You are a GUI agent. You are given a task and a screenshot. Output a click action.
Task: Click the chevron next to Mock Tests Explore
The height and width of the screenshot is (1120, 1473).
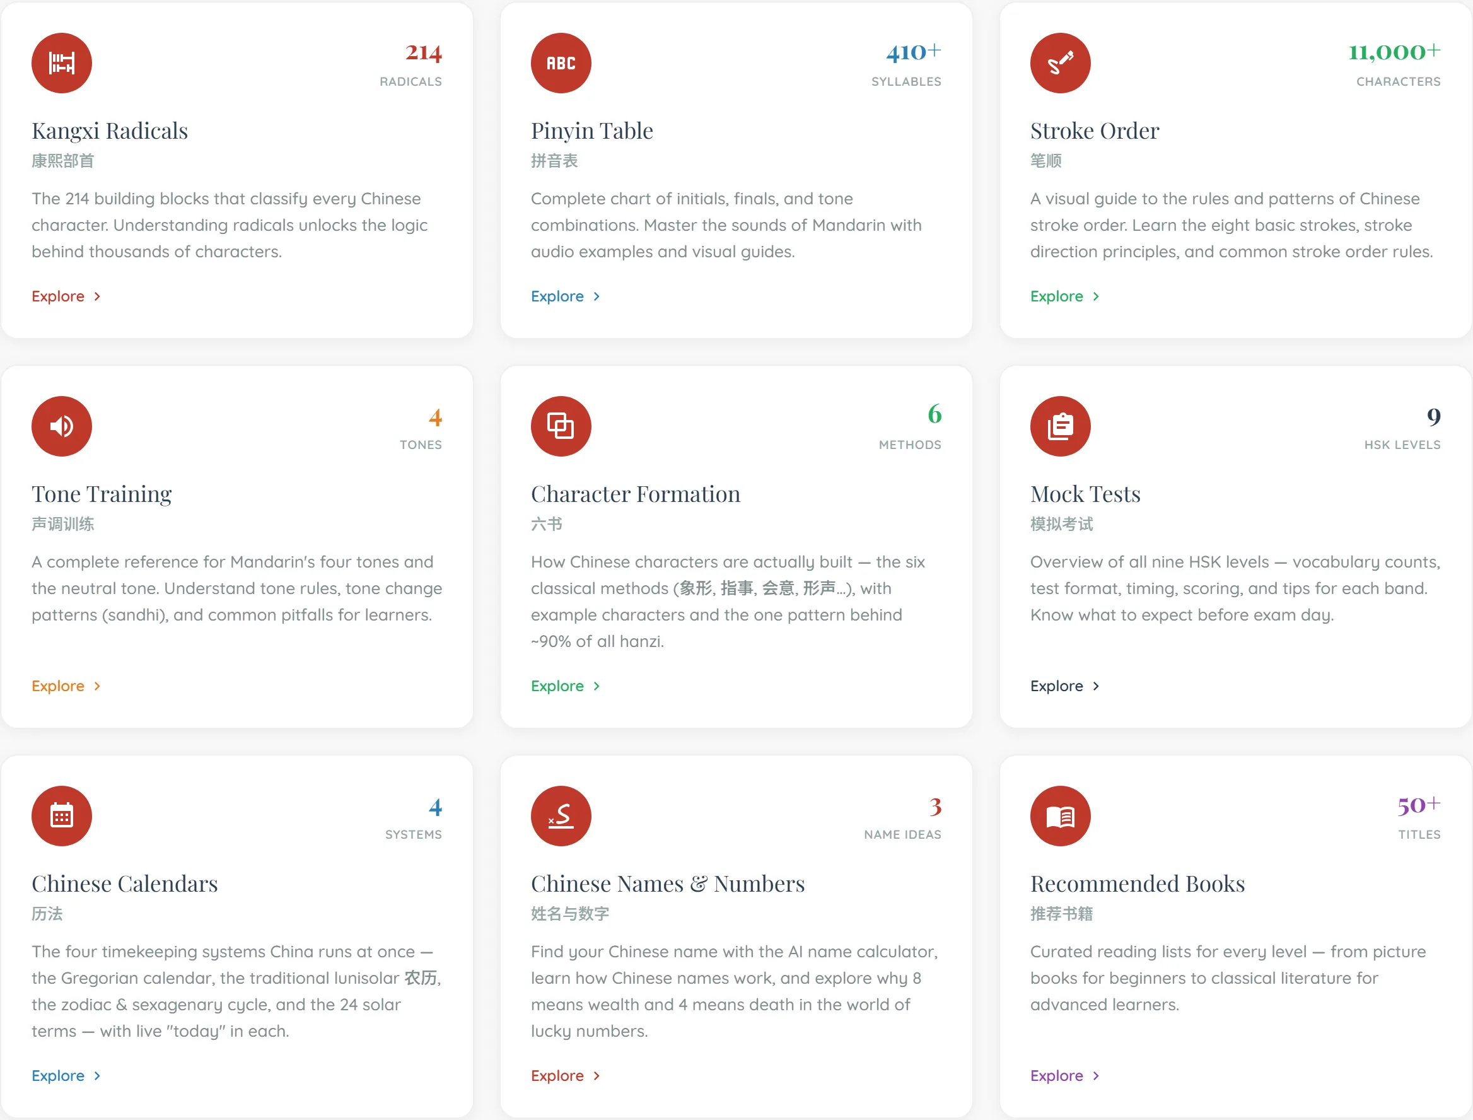[x=1096, y=686]
